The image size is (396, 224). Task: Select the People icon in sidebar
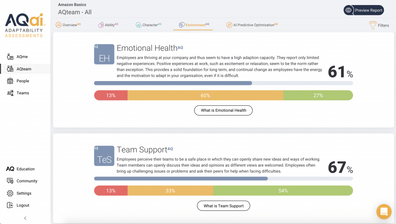click(x=10, y=81)
